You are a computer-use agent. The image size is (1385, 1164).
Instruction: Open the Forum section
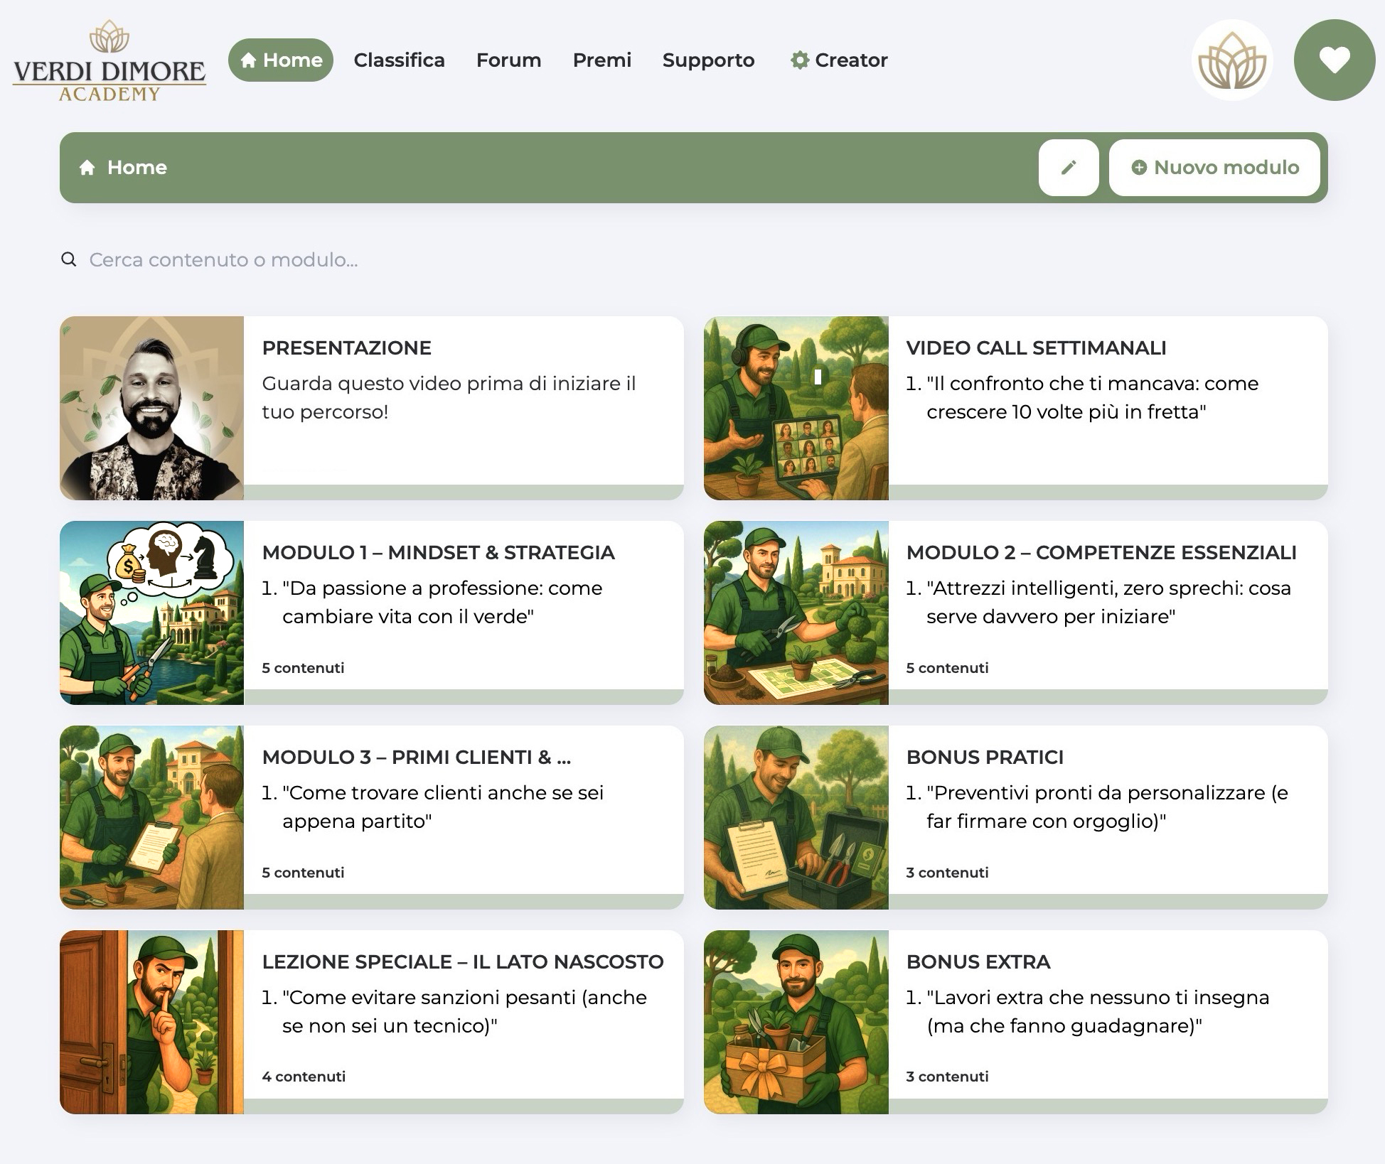[508, 60]
